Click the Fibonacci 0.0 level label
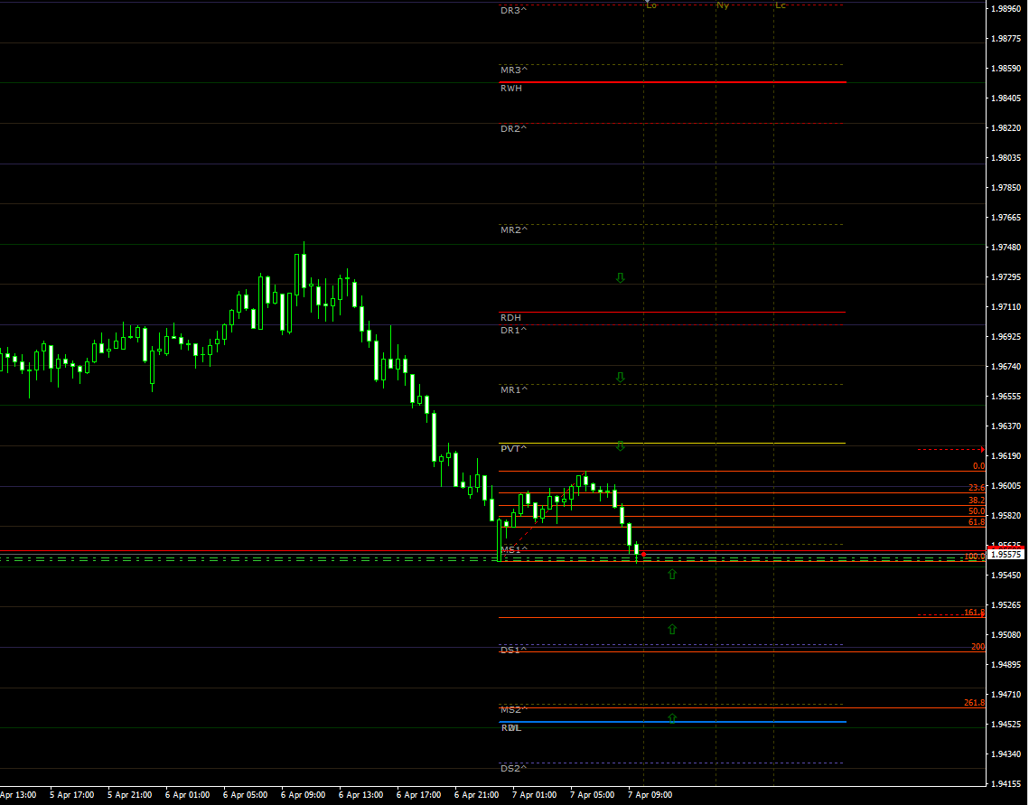This screenshot has height=805, width=1029. 978,466
